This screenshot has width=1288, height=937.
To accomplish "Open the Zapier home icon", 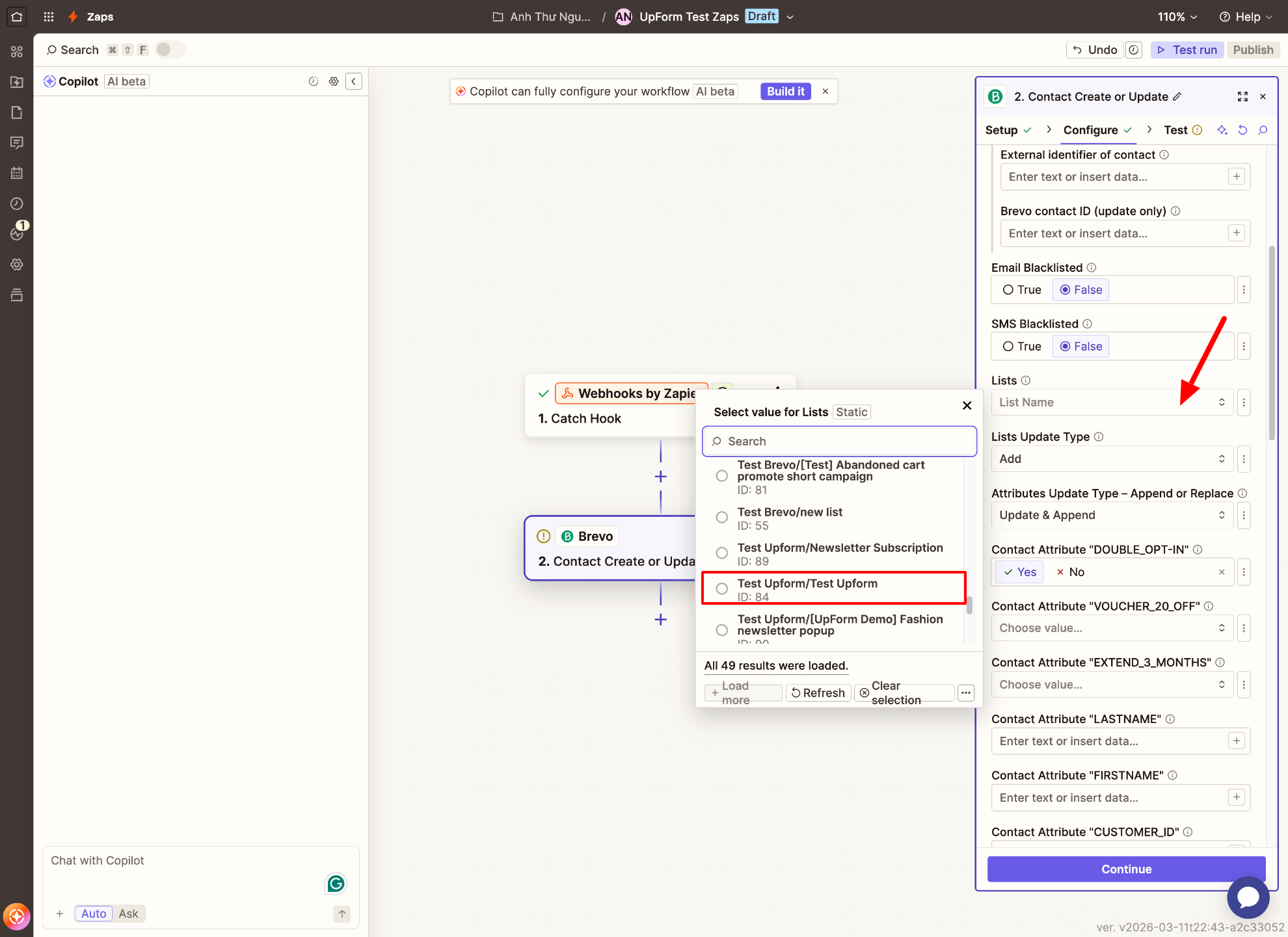I will click(17, 17).
